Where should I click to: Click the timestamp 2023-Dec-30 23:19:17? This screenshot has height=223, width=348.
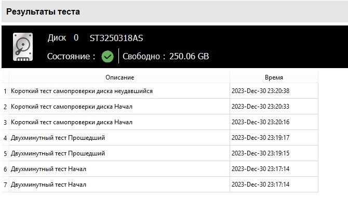click(x=261, y=138)
